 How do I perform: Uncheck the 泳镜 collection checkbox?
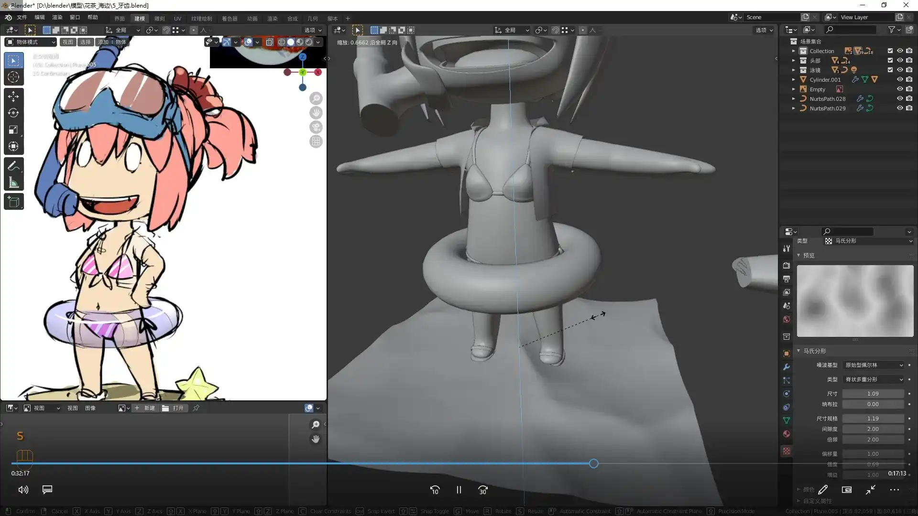(890, 70)
